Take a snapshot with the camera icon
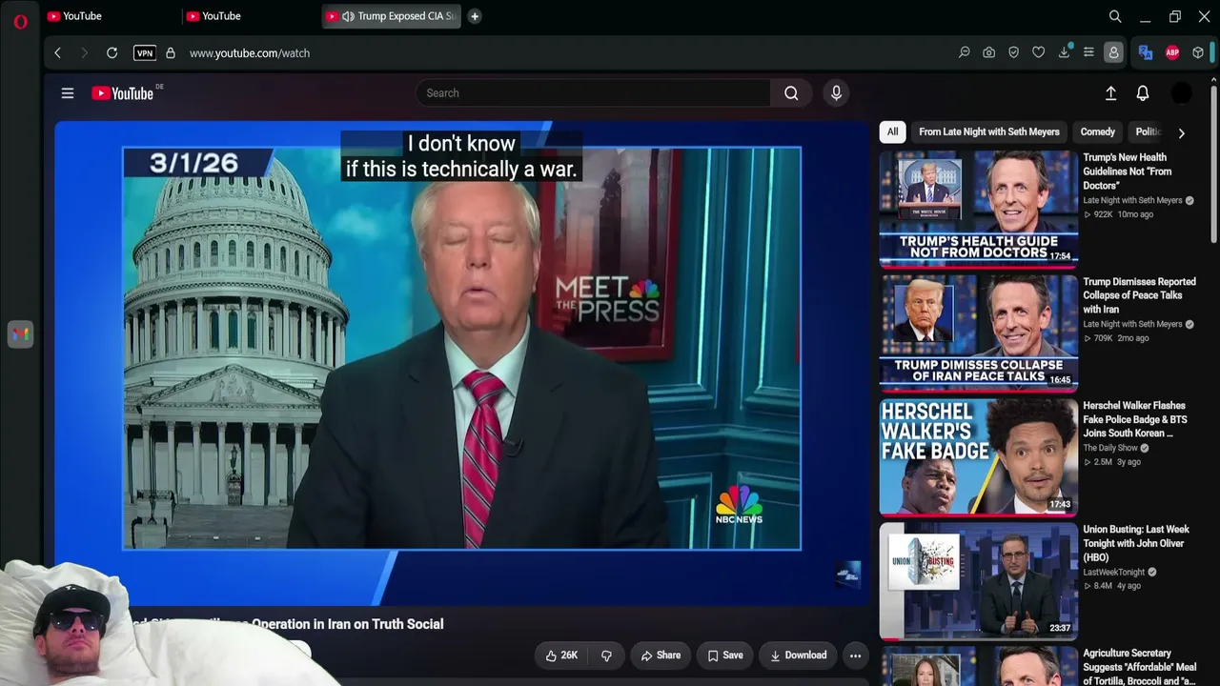 click(989, 53)
